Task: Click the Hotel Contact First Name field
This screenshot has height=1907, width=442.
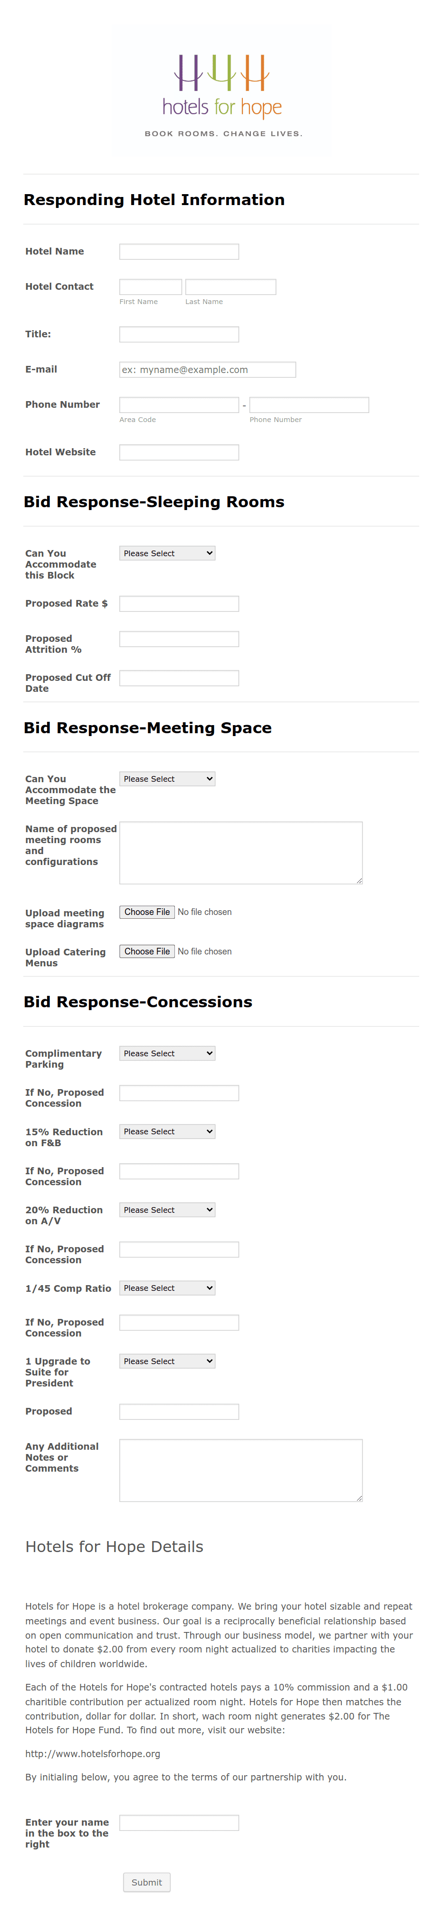Action: tap(151, 286)
